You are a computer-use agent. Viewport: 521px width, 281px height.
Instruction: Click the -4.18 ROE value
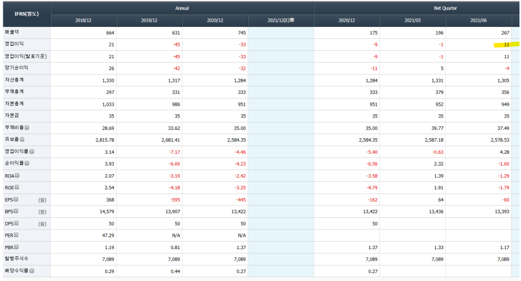(x=174, y=188)
